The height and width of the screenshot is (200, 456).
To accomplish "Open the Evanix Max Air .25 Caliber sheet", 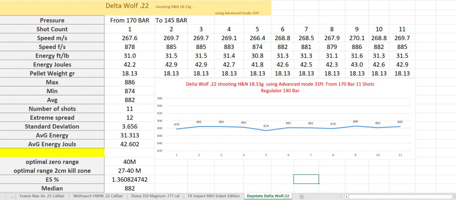I will pos(42,196).
